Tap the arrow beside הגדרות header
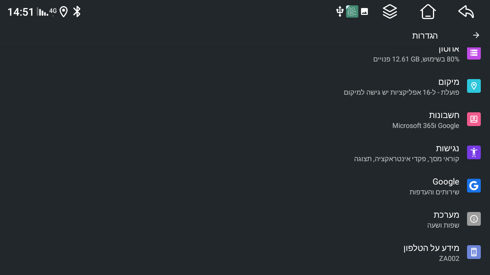 pyautogui.click(x=476, y=35)
